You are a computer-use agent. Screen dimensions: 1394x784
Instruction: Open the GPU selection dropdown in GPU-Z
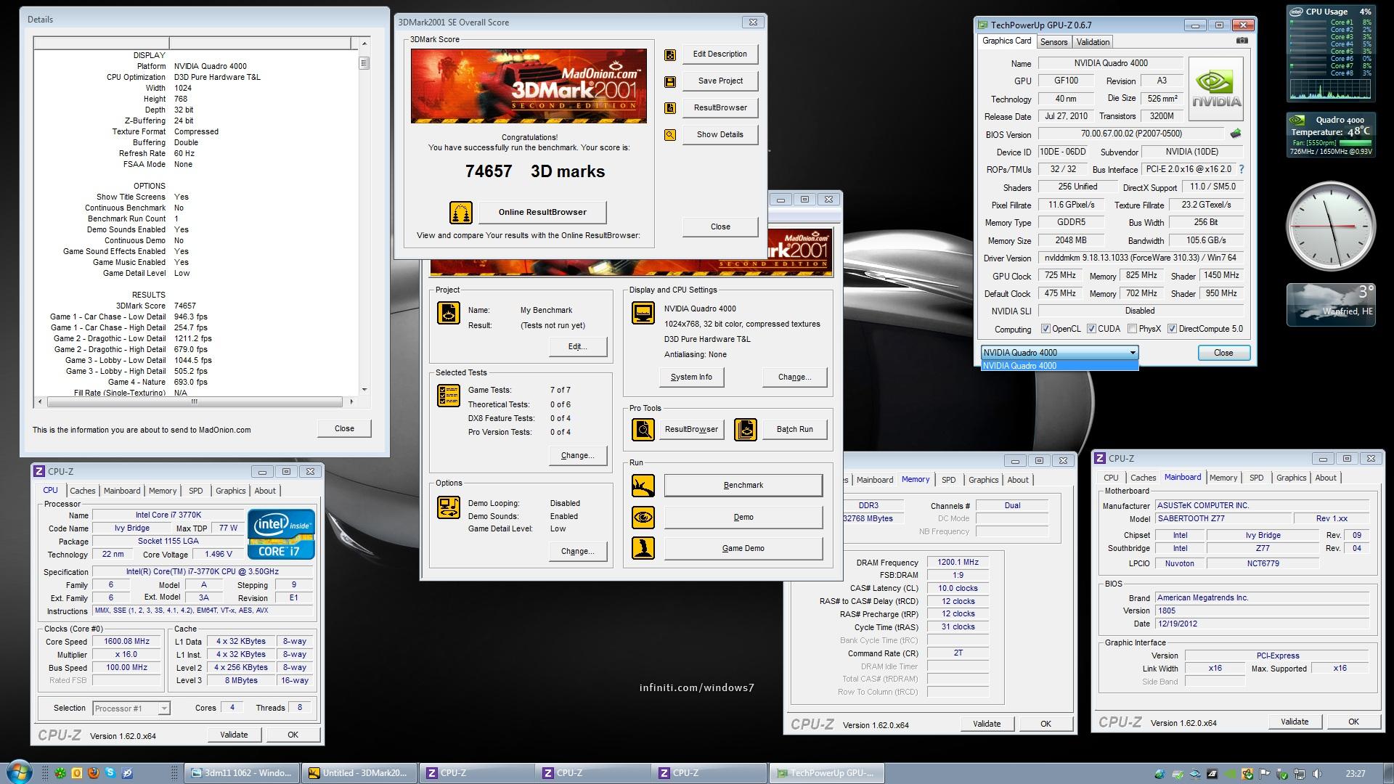point(1059,353)
